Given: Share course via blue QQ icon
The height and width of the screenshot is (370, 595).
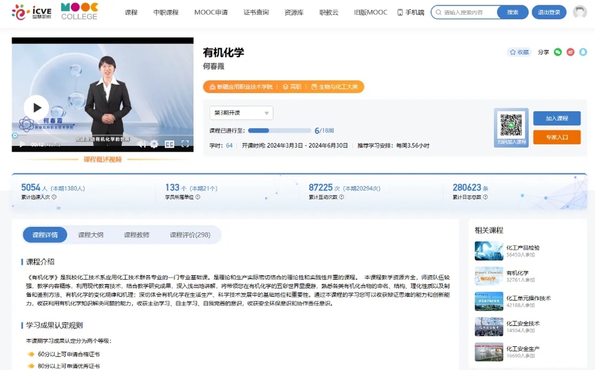Looking at the screenshot, I should [583, 52].
